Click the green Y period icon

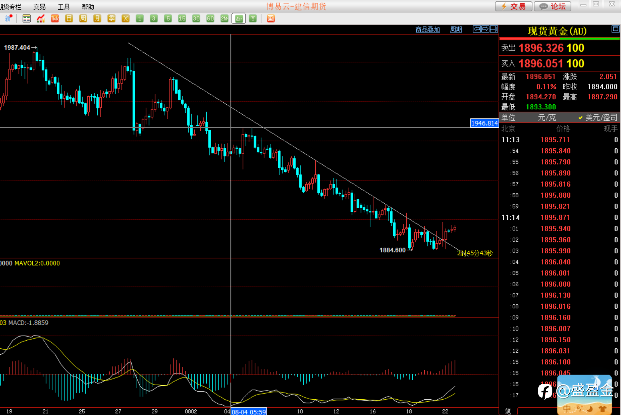253,19
